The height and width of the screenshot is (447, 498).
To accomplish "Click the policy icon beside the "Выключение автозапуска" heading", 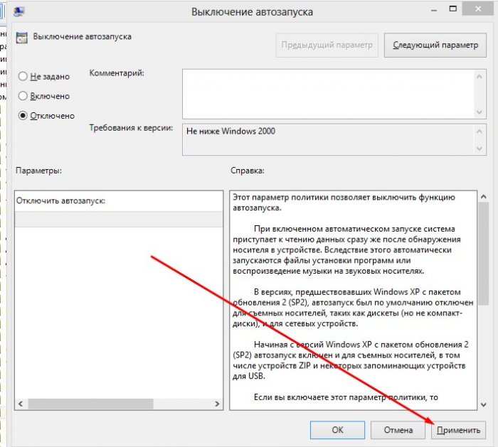I will 22,37.
